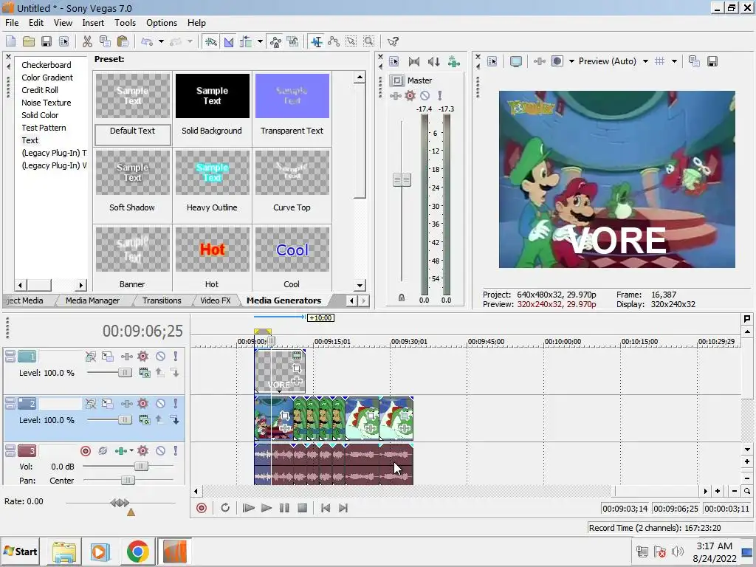Switch to the Video FX tab
The width and height of the screenshot is (756, 567).
point(215,300)
